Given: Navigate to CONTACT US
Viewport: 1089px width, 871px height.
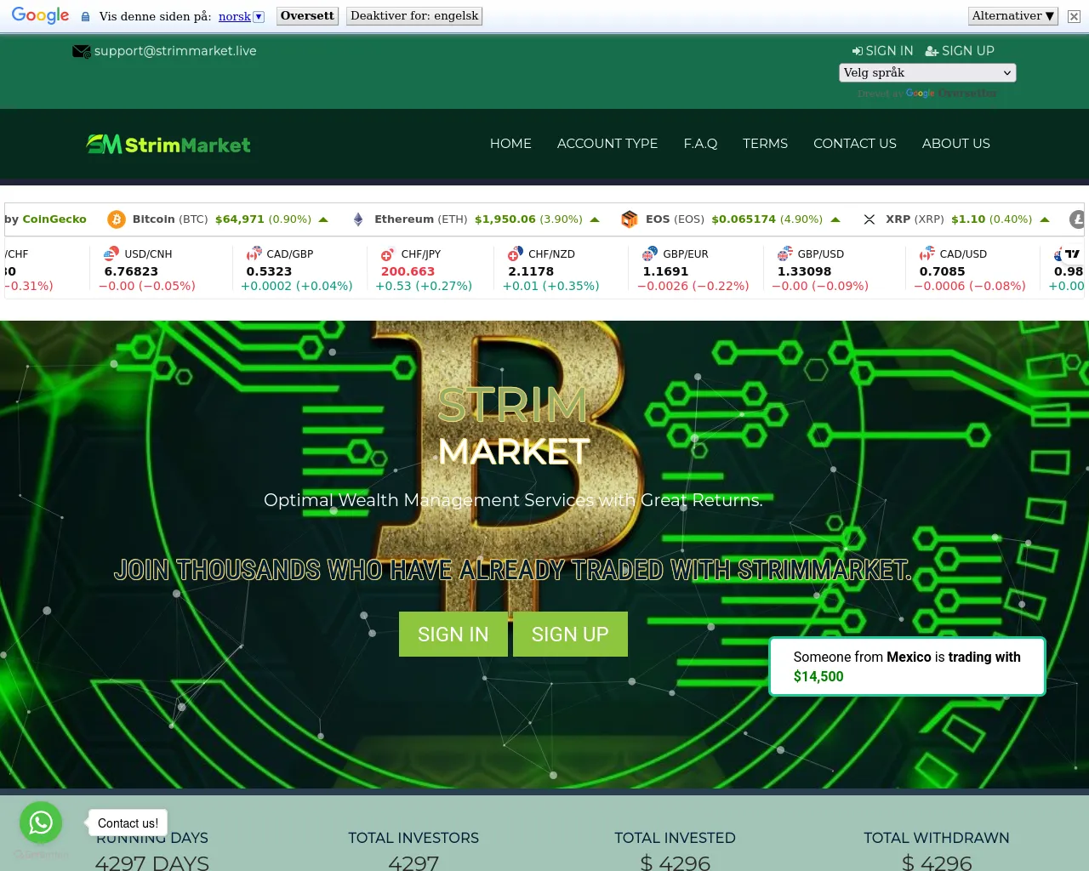Looking at the screenshot, I should coord(855,144).
